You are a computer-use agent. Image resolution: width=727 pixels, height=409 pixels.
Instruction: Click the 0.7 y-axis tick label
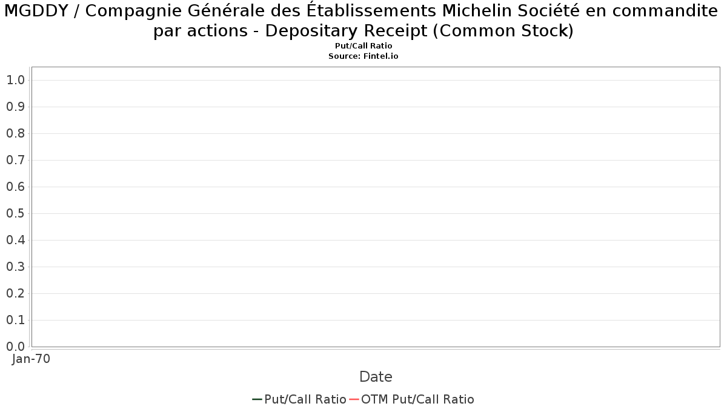[x=15, y=160]
